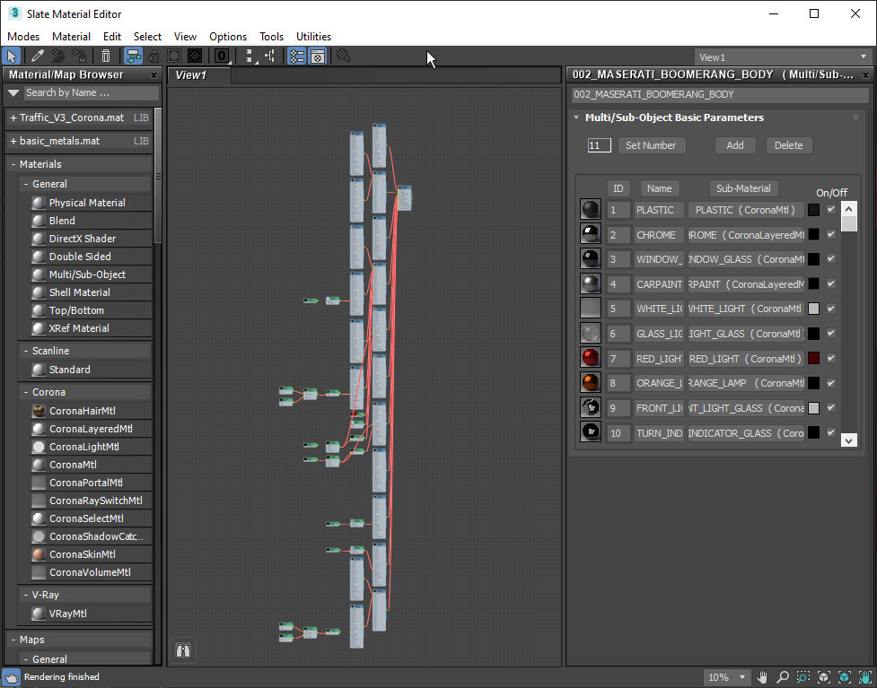The height and width of the screenshot is (688, 877).
Task: Expand the Traffic_V3_Corona.mat library
Action: click(x=13, y=118)
